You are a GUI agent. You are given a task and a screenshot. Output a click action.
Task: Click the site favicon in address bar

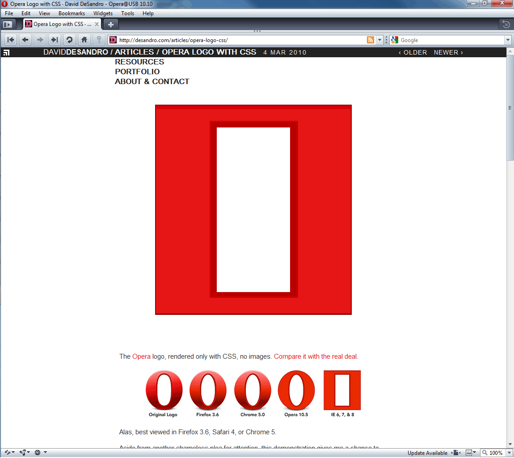point(113,40)
